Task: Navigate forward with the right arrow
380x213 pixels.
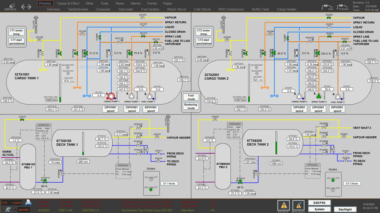Action: [29, 7]
